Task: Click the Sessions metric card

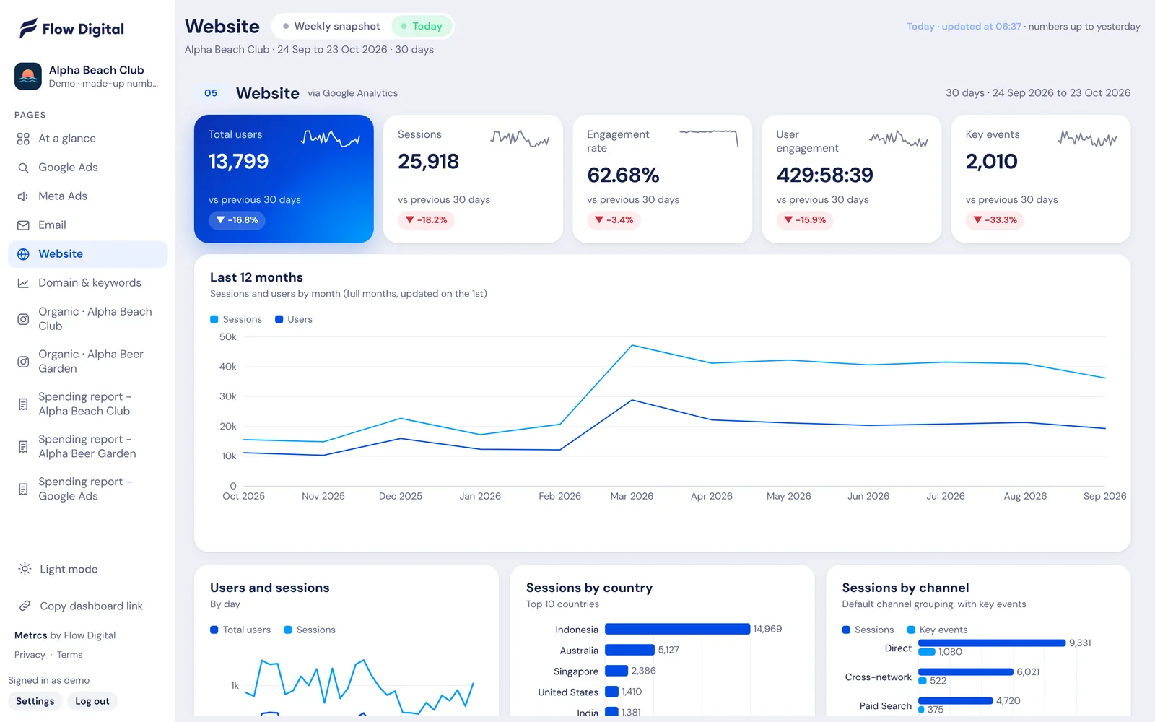Action: (473, 179)
